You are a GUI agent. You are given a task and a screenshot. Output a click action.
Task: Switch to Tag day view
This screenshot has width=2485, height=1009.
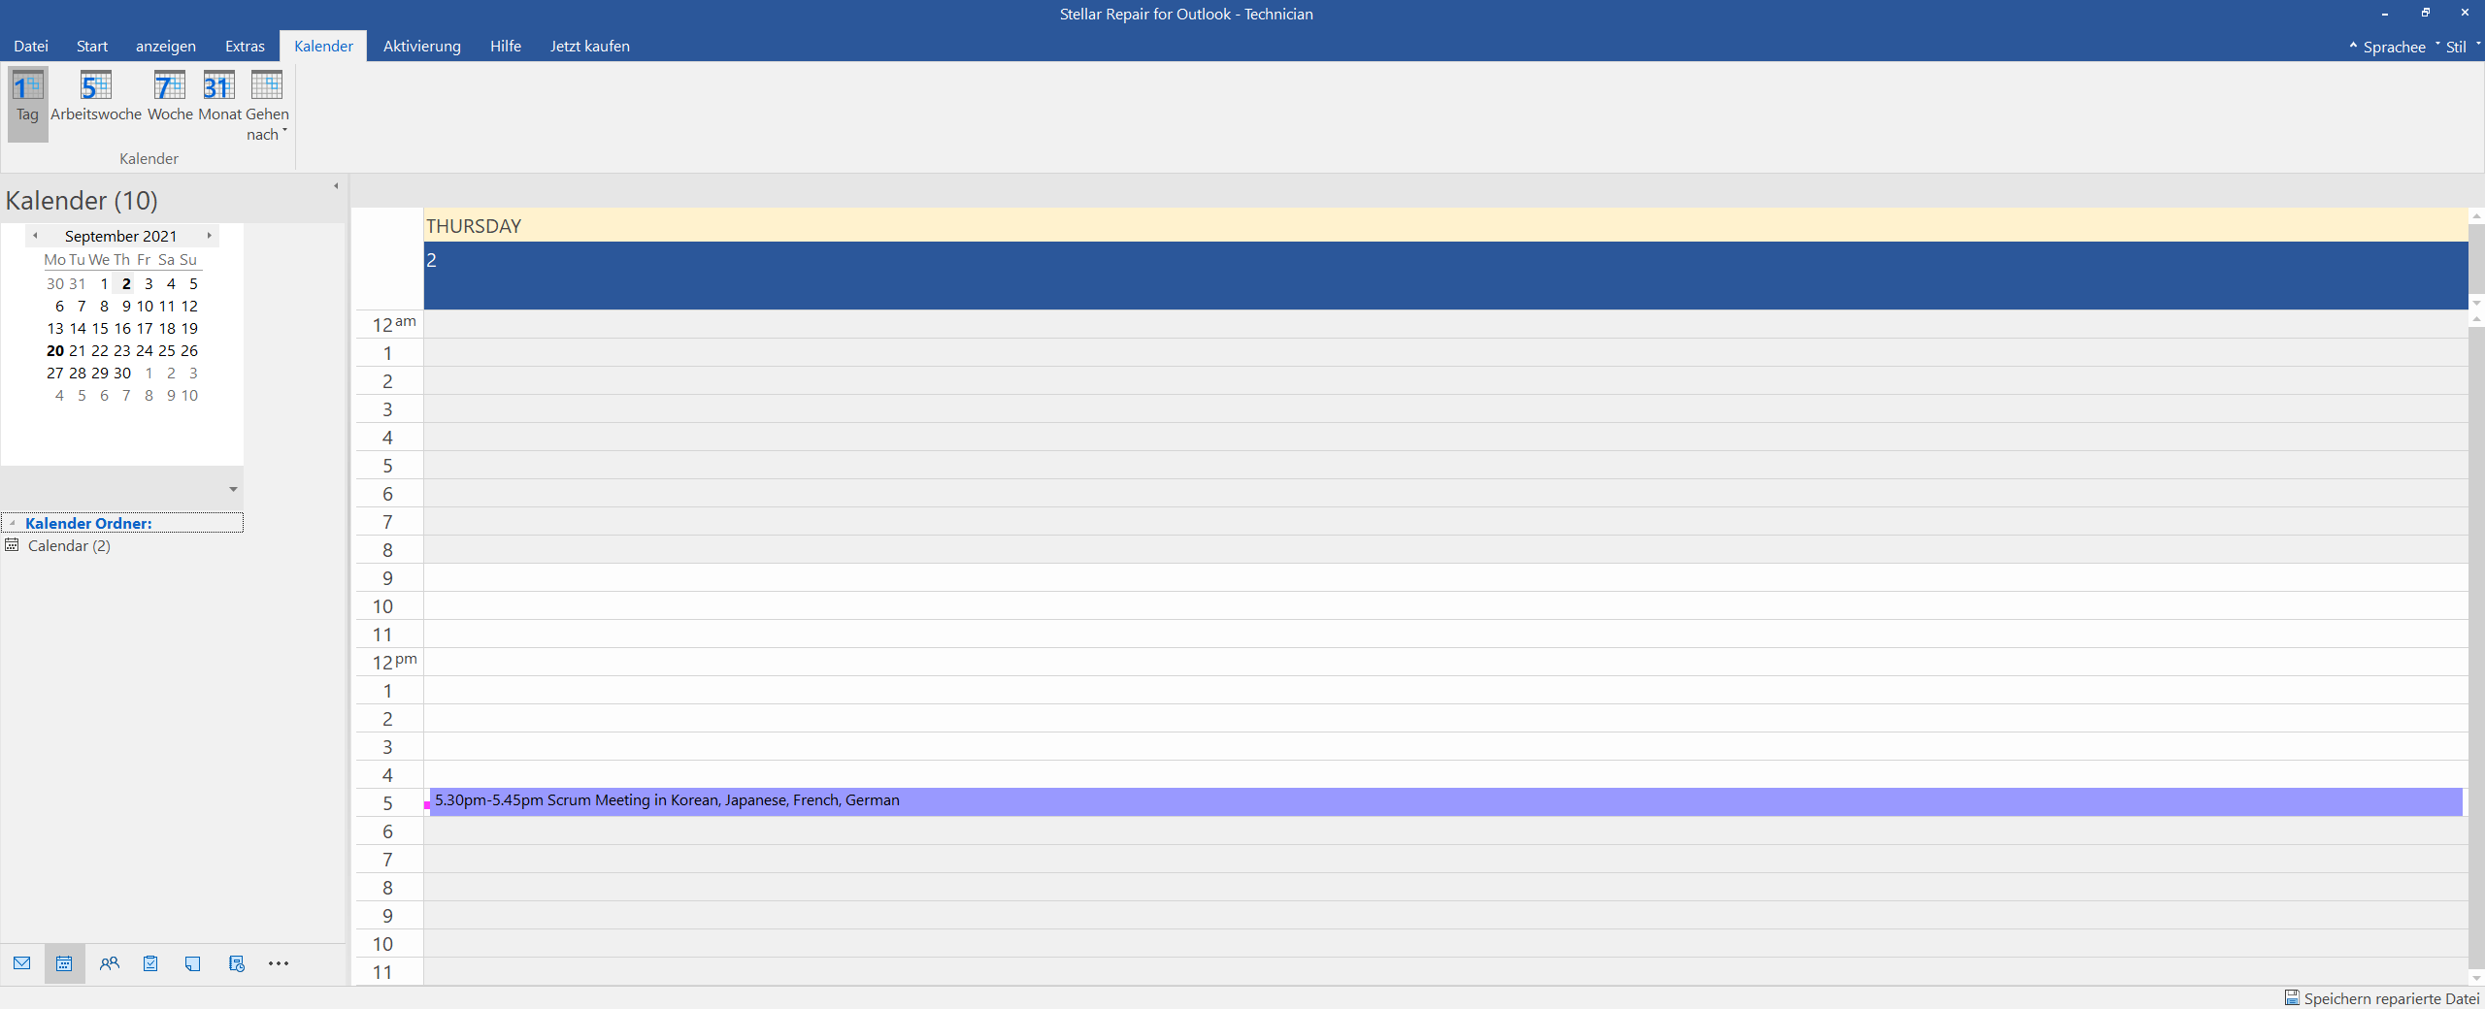click(27, 98)
